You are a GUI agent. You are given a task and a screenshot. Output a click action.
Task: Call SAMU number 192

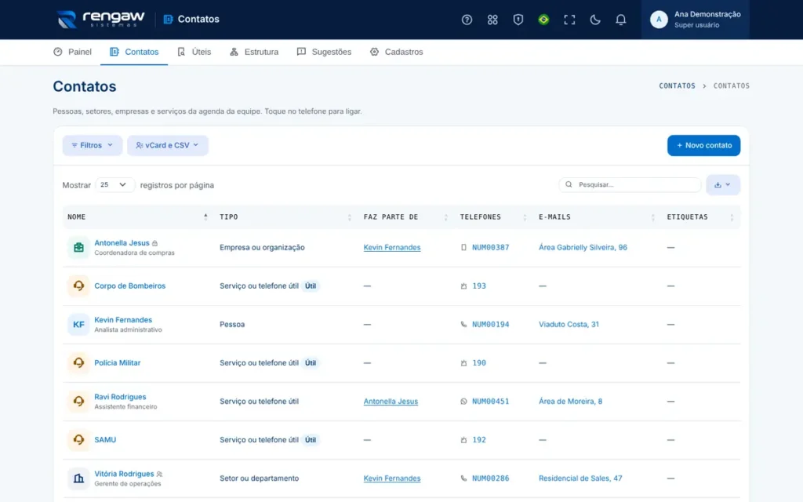click(479, 439)
